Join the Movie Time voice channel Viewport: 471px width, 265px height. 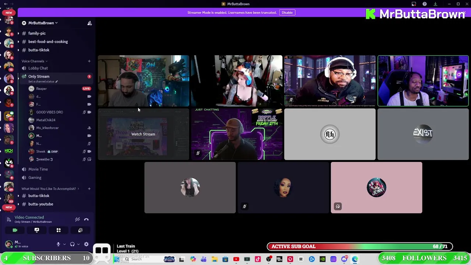[x=38, y=169]
